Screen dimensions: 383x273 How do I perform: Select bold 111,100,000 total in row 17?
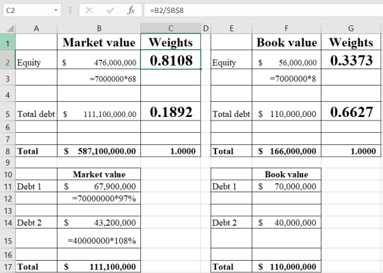click(x=99, y=266)
